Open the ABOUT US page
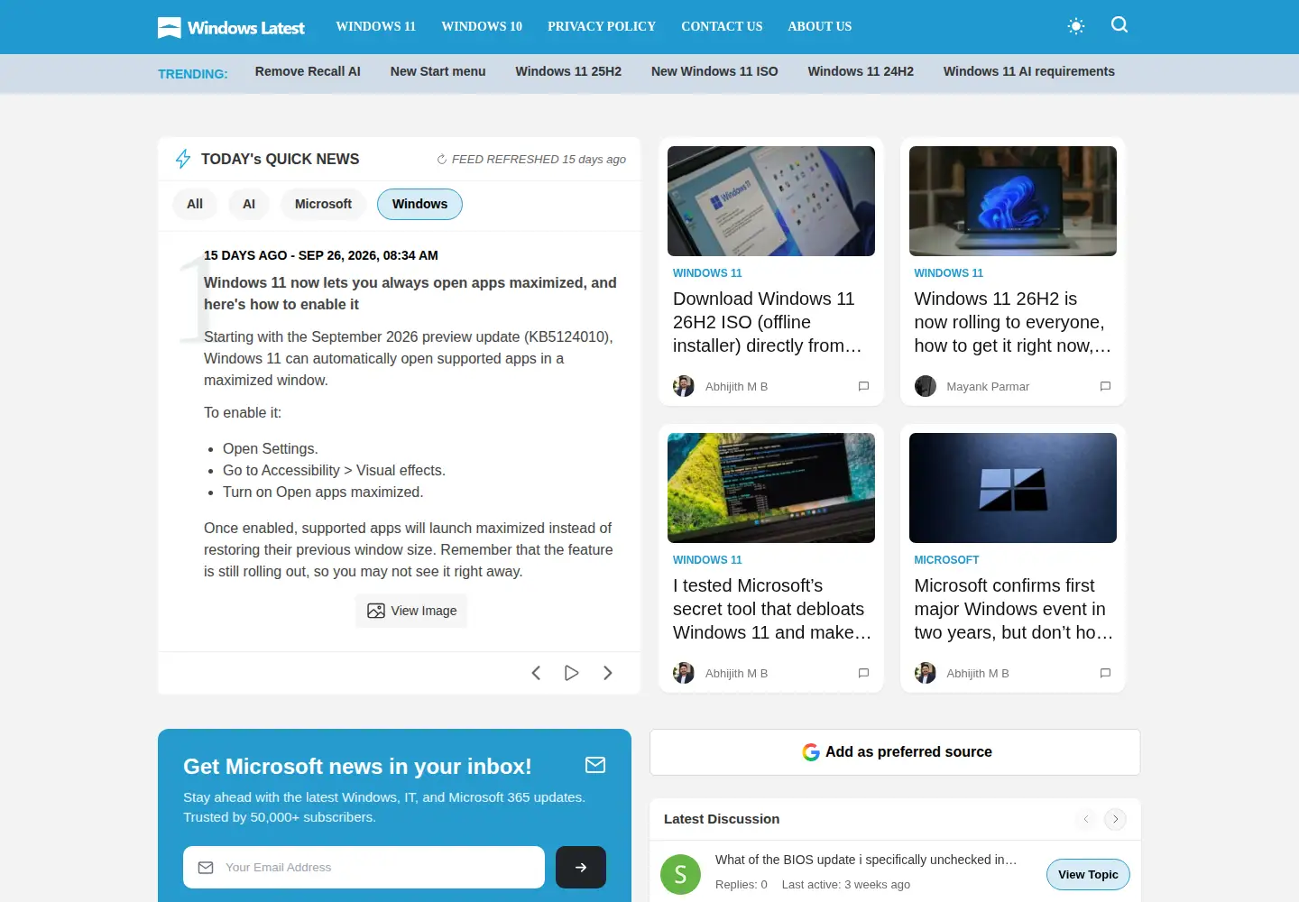The height and width of the screenshot is (902, 1299). coord(820,26)
